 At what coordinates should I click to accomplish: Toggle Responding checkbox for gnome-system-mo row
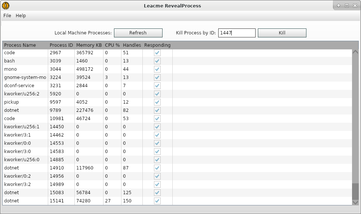(x=157, y=77)
